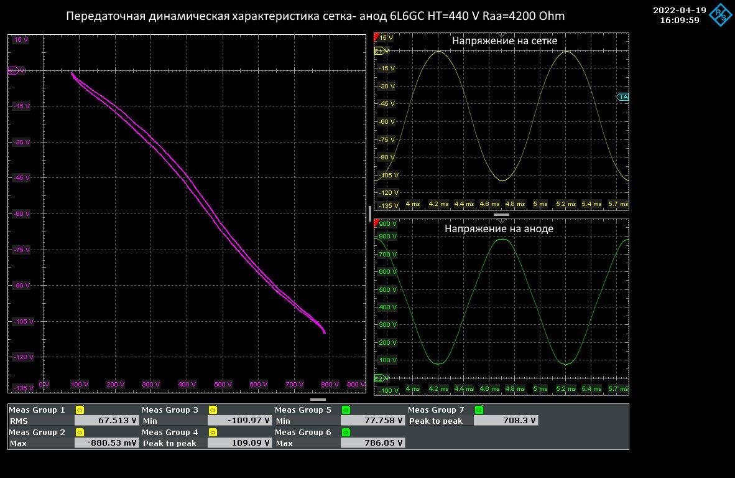The image size is (735, 478).
Task: Click the cyan TA trigger level marker
Action: (622, 97)
